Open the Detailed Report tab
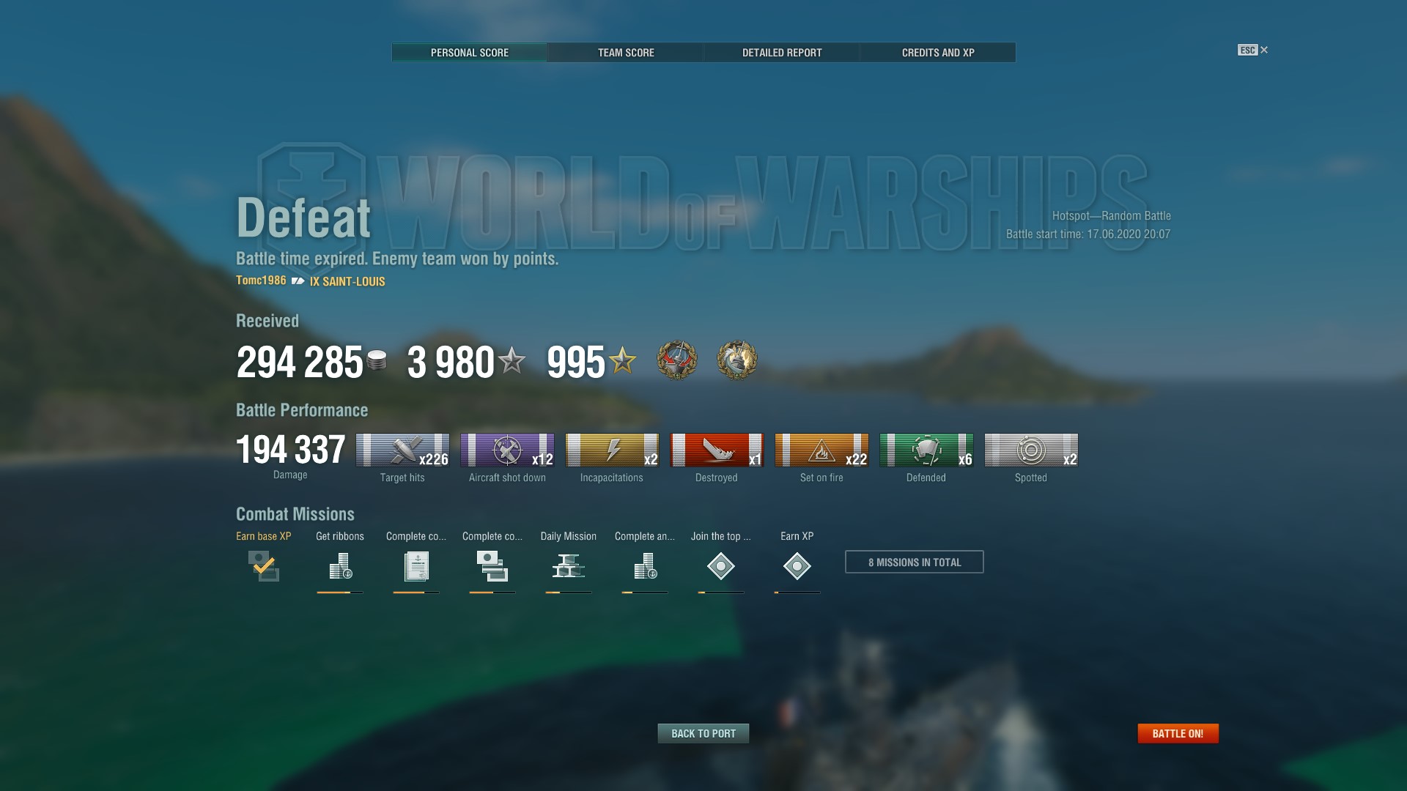This screenshot has height=791, width=1407. click(x=782, y=53)
